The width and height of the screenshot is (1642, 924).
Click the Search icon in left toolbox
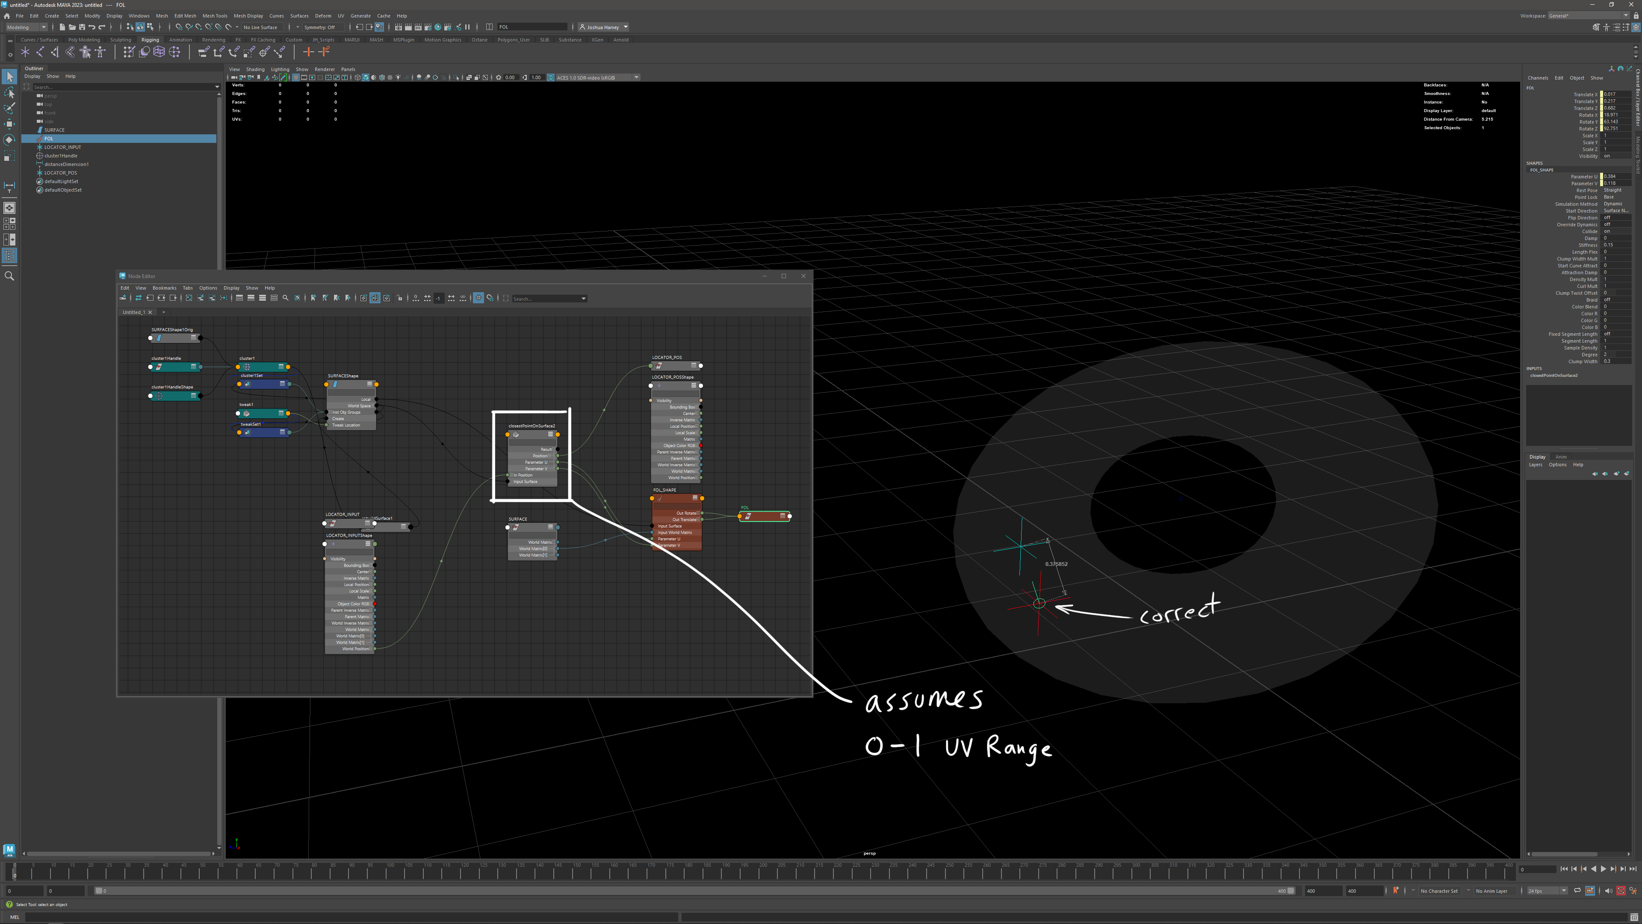(9, 276)
